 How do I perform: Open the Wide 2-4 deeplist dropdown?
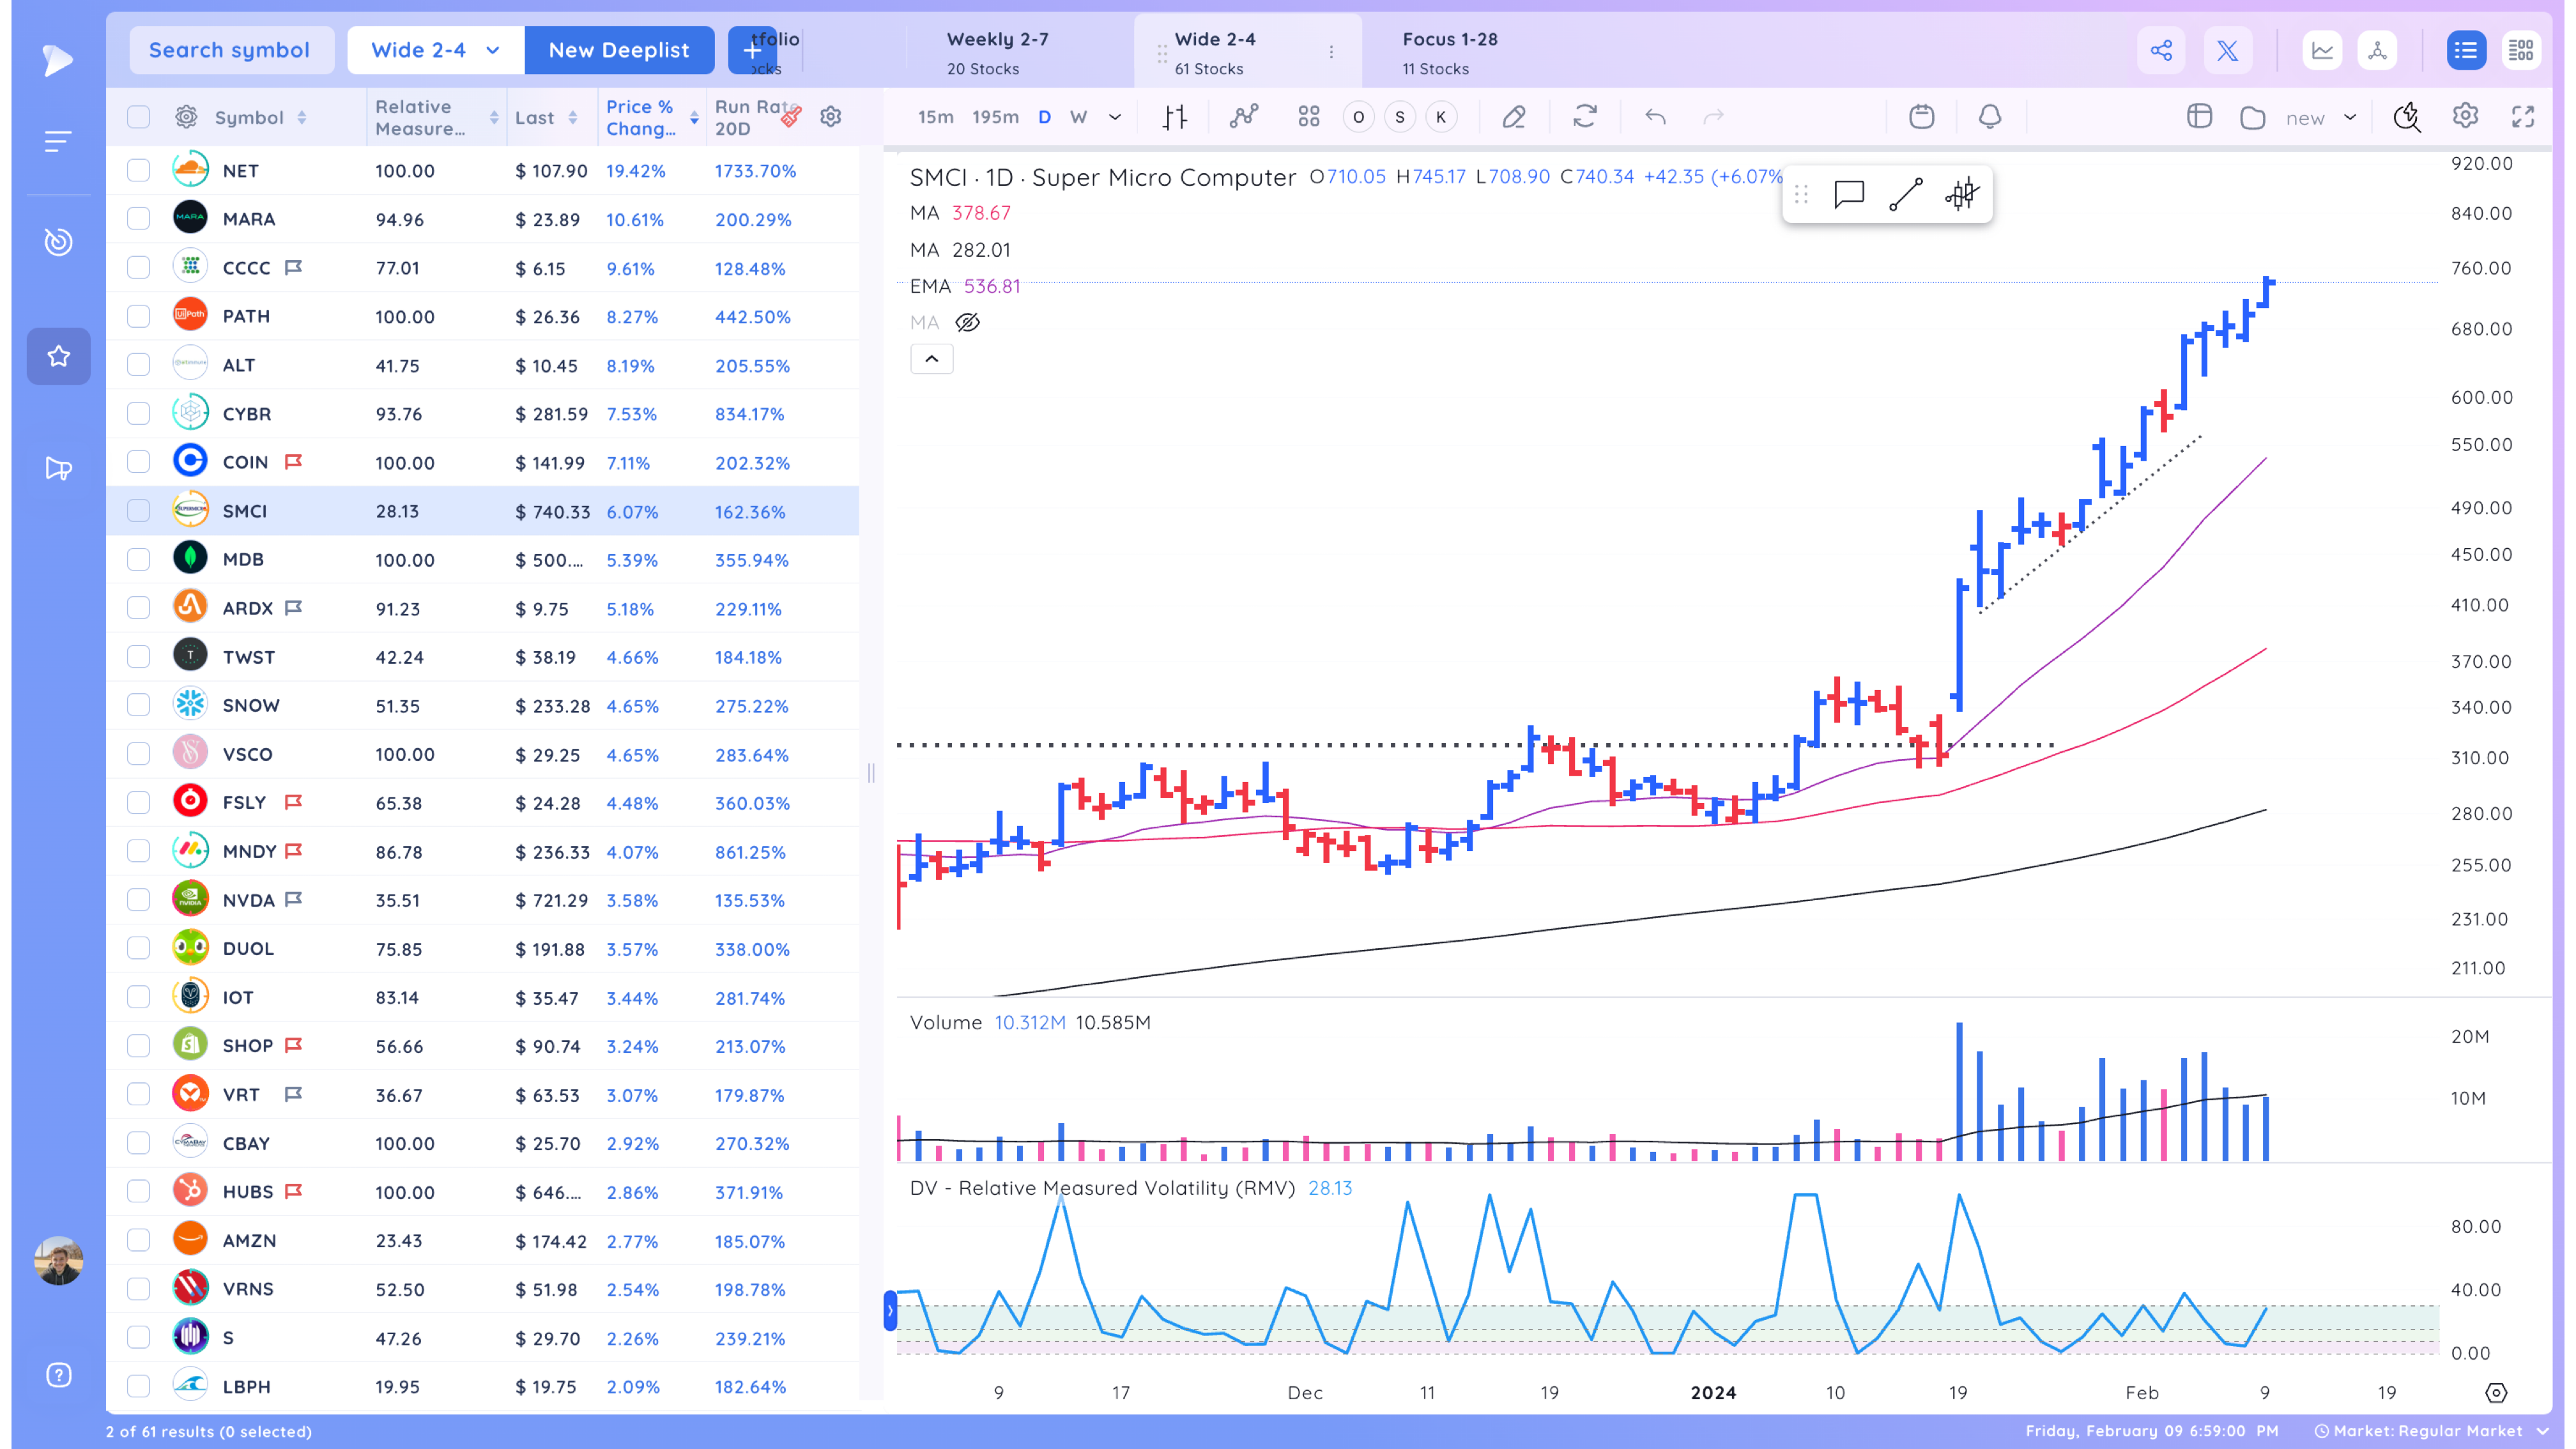coord(435,50)
